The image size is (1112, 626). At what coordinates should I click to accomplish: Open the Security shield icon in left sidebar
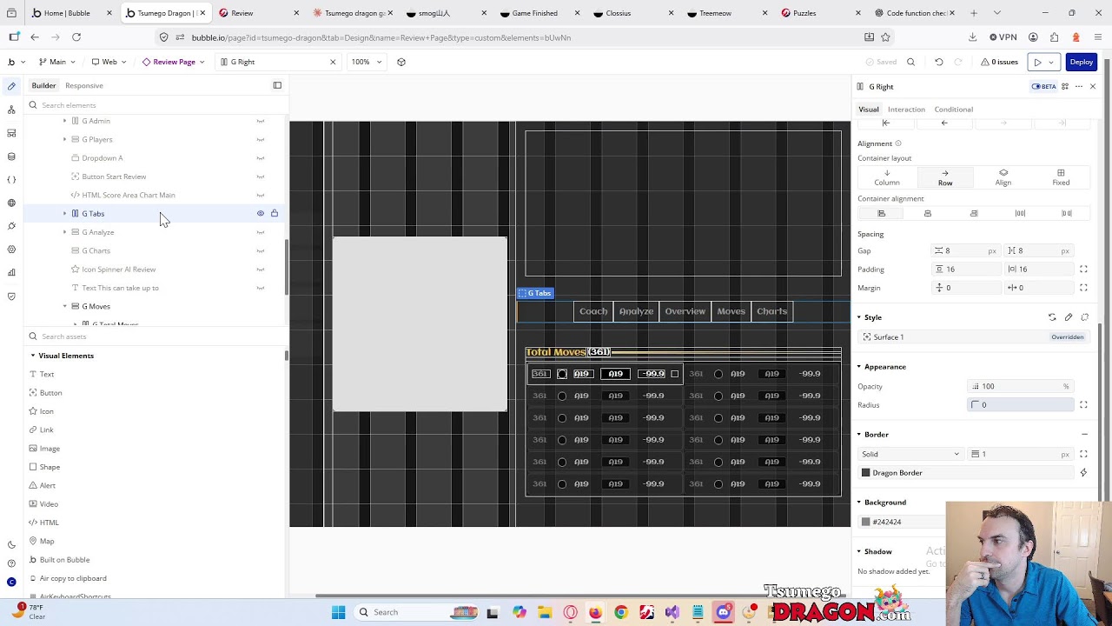pyautogui.click(x=11, y=296)
